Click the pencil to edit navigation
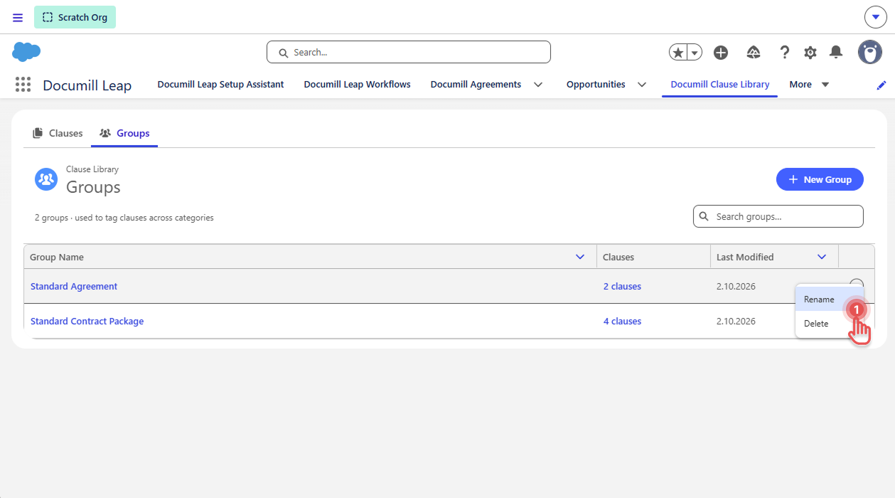895x498 pixels. [x=881, y=85]
